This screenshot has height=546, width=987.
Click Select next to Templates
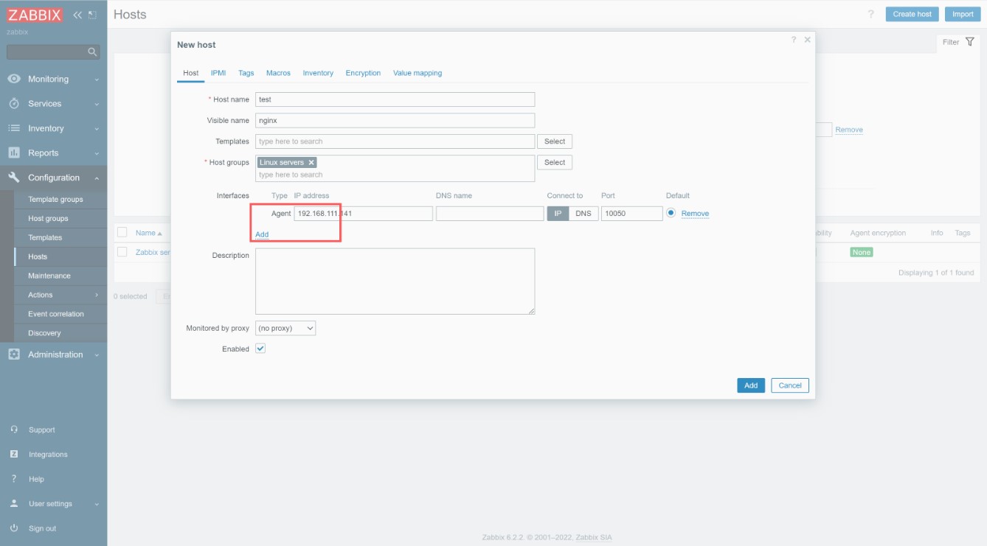[555, 141]
